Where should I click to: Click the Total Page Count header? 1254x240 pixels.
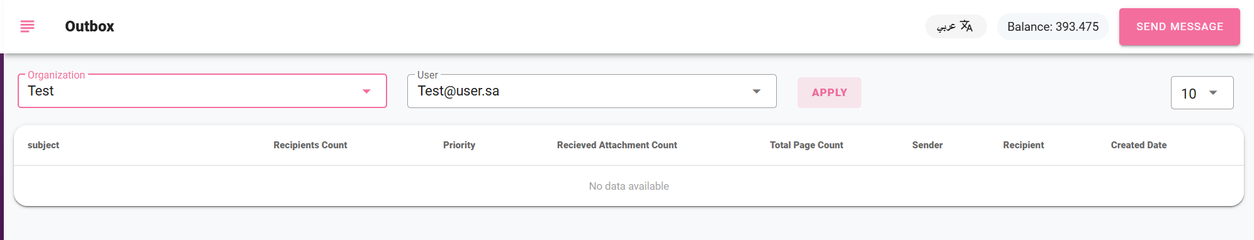tap(806, 145)
